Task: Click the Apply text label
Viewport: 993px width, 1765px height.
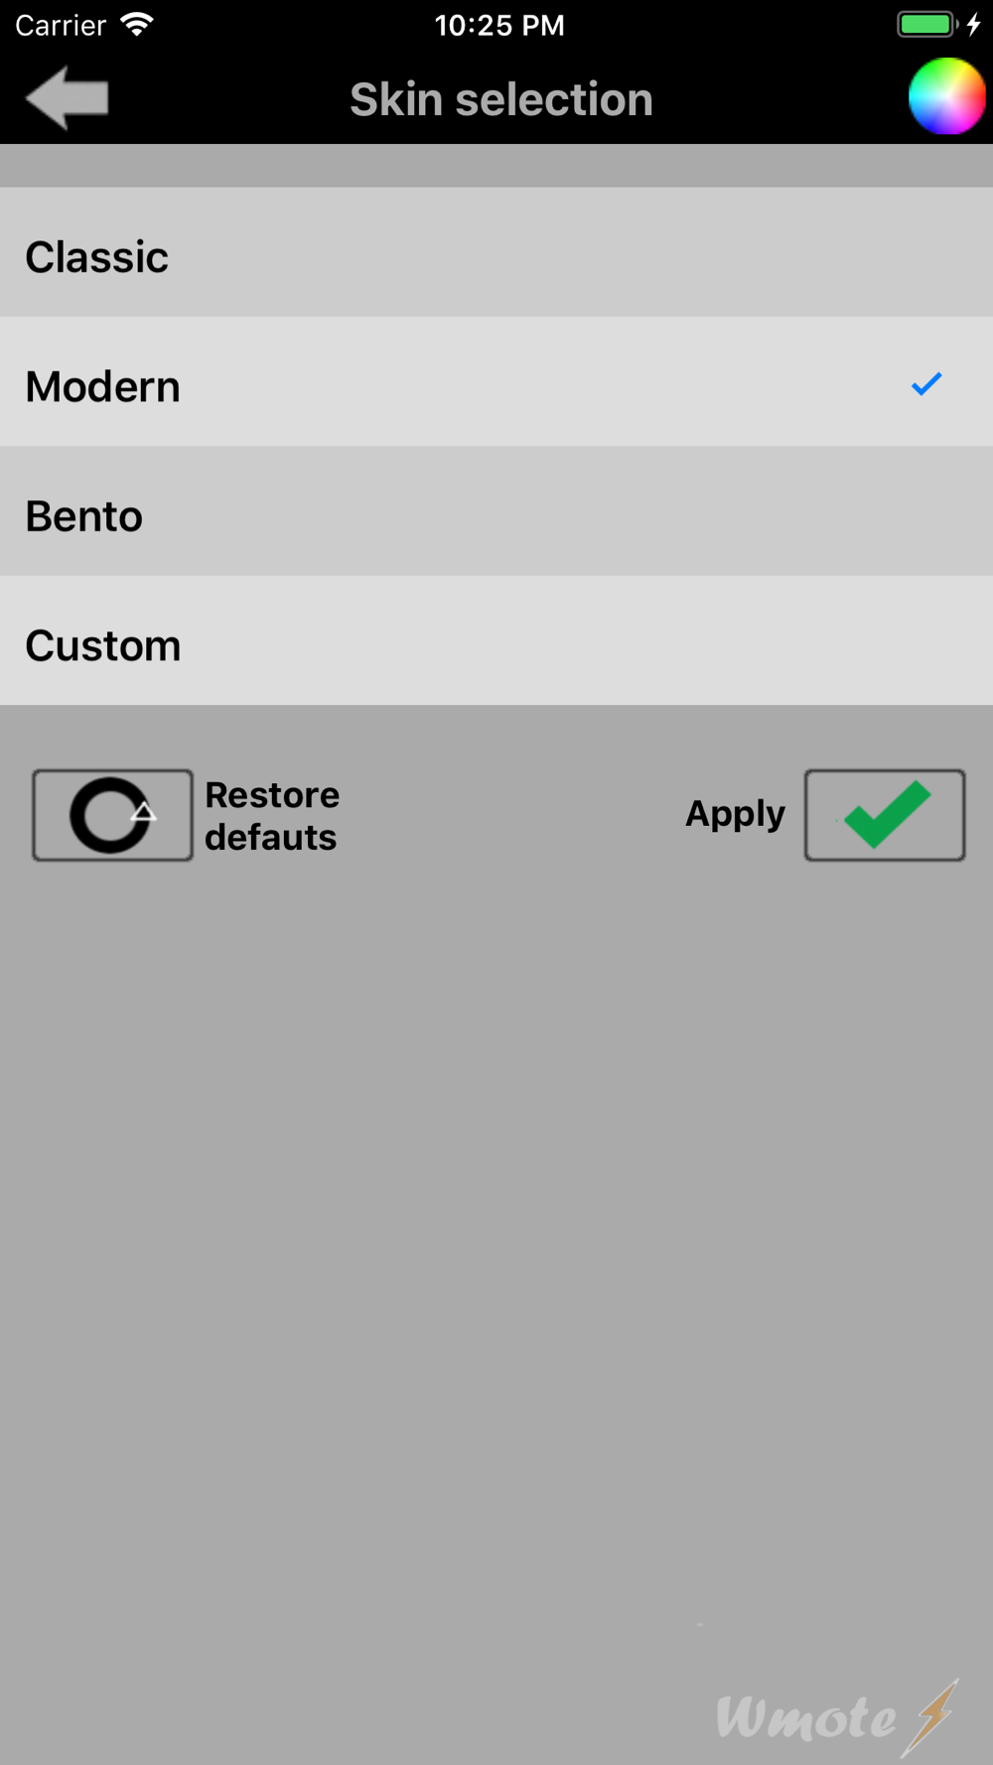Action: pos(735,814)
